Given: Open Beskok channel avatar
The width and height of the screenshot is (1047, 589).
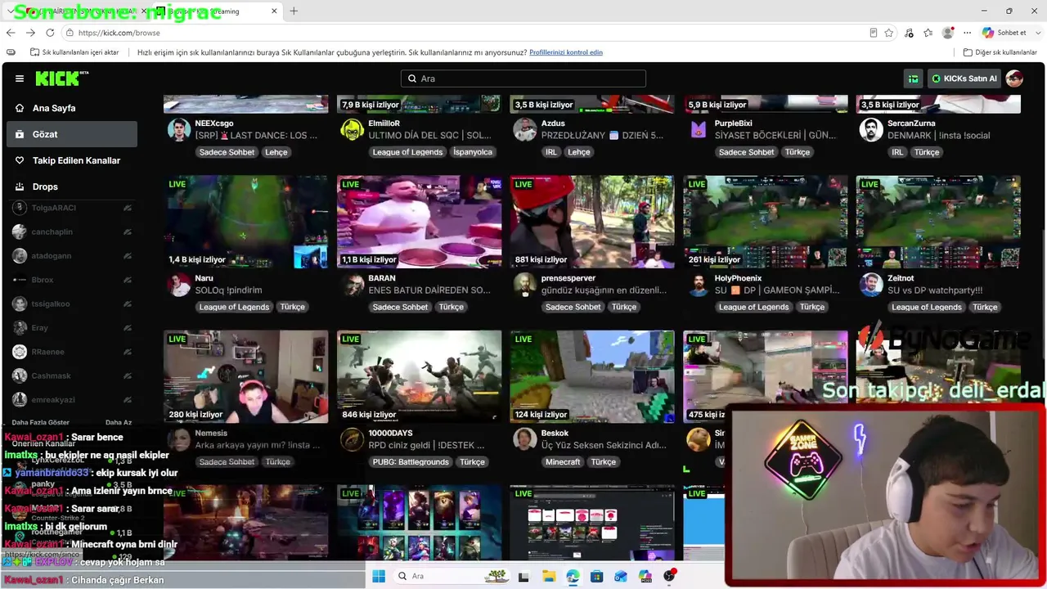Looking at the screenshot, I should point(525,439).
